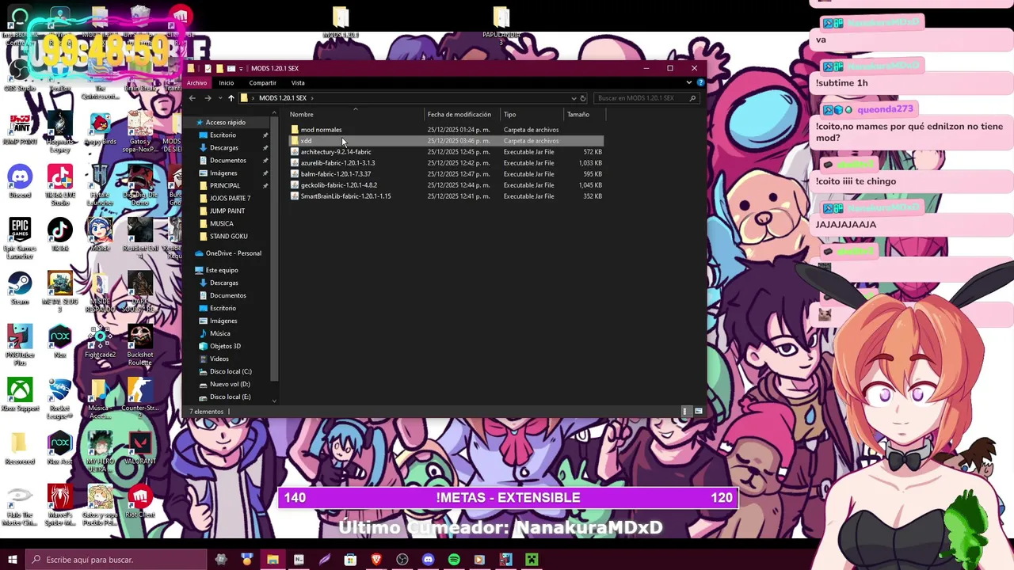1014x570 pixels.
Task: Select architectury-9.2.14-fabric jar file
Action: tap(445, 152)
